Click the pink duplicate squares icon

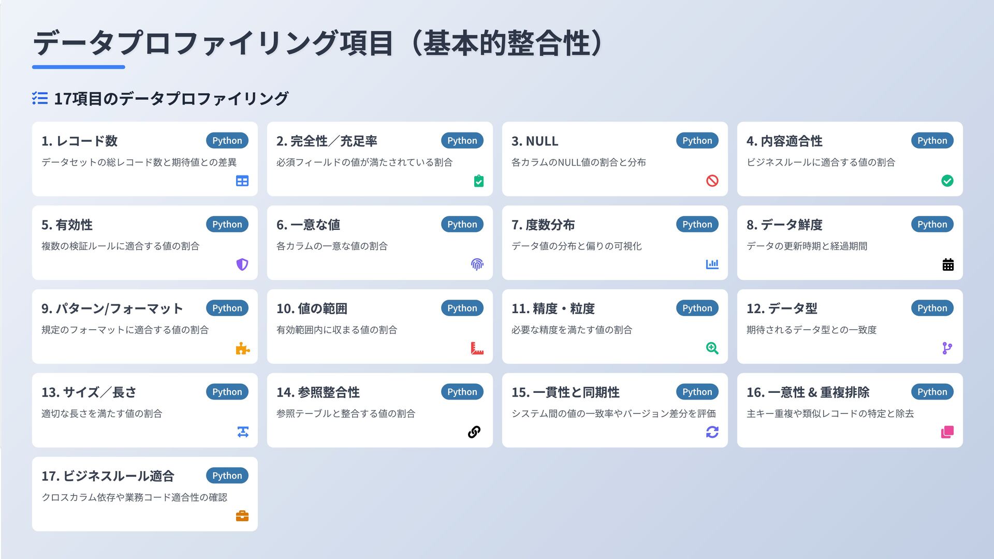pos(947,432)
